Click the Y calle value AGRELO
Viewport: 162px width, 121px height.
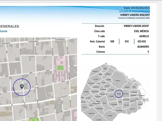pyautogui.click(x=144, y=36)
